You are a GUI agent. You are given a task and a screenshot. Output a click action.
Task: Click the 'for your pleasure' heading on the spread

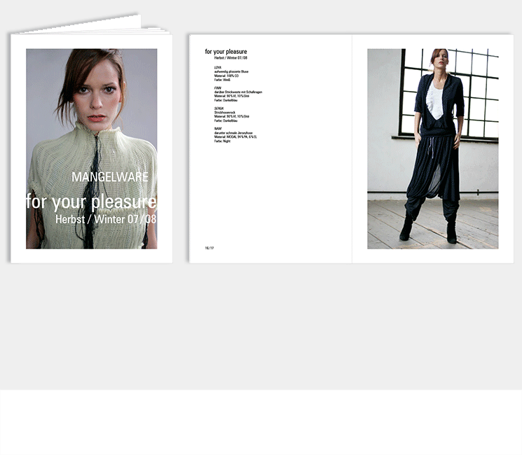pyautogui.click(x=226, y=52)
